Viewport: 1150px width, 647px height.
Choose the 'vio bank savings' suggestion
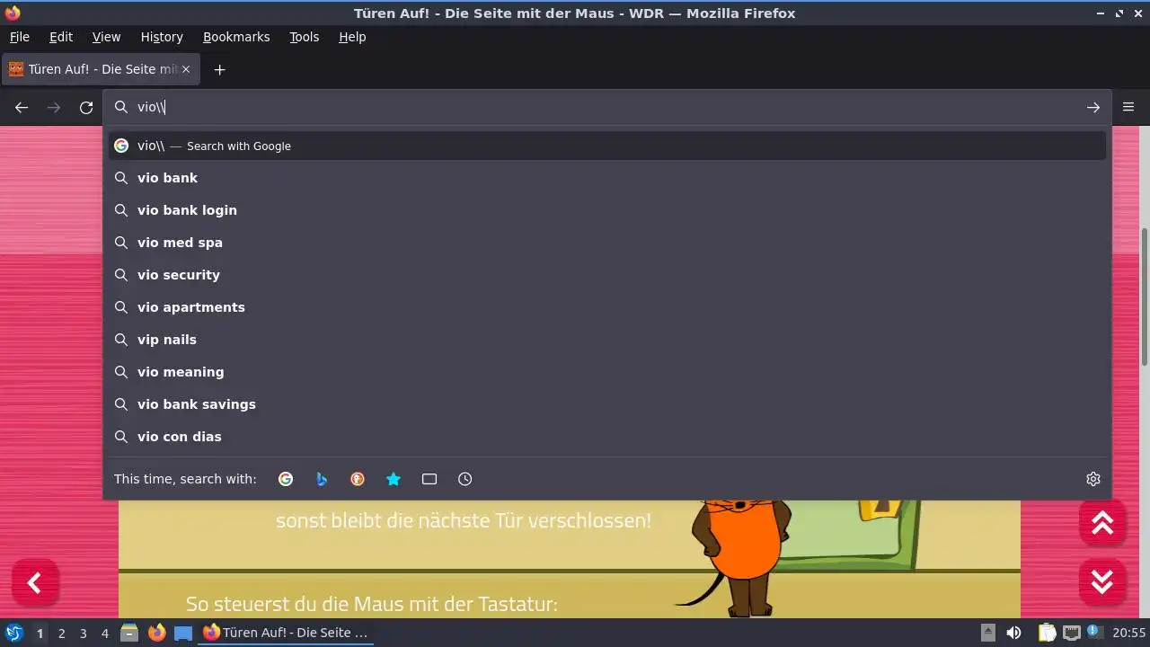[607, 404]
